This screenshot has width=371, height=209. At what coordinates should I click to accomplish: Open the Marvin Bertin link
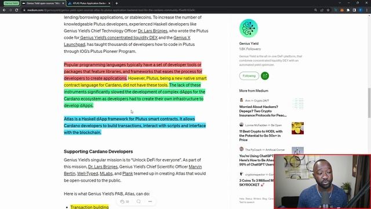pos(195,167)
